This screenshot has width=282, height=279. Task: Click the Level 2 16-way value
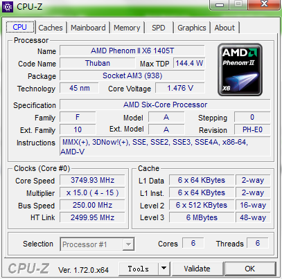[253, 205]
